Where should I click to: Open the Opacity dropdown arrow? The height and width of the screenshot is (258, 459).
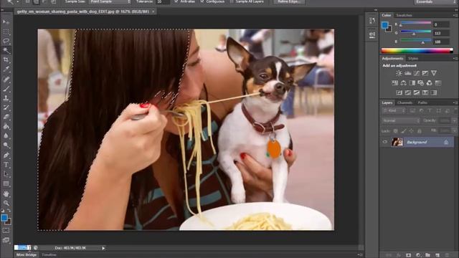point(454,120)
